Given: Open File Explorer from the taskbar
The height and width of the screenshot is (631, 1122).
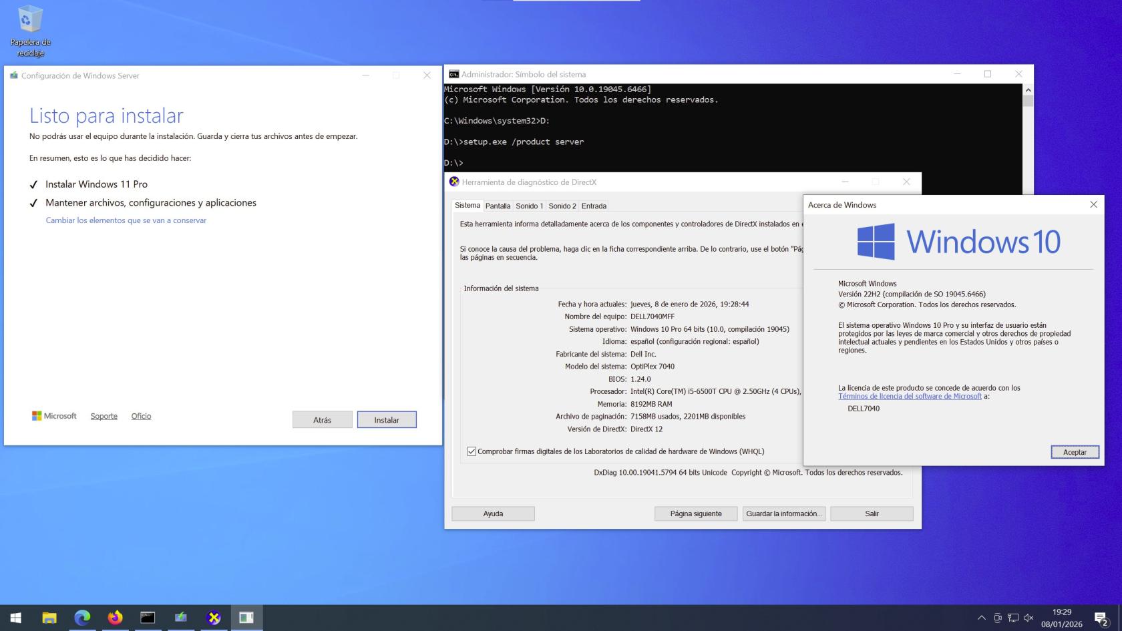Looking at the screenshot, I should point(49,618).
